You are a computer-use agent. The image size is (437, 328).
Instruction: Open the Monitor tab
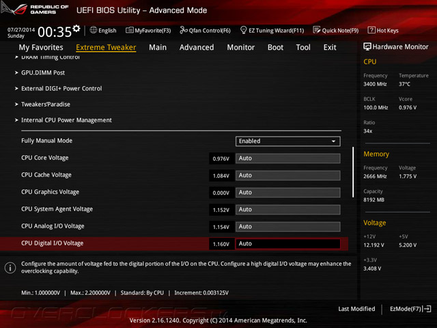point(241,47)
